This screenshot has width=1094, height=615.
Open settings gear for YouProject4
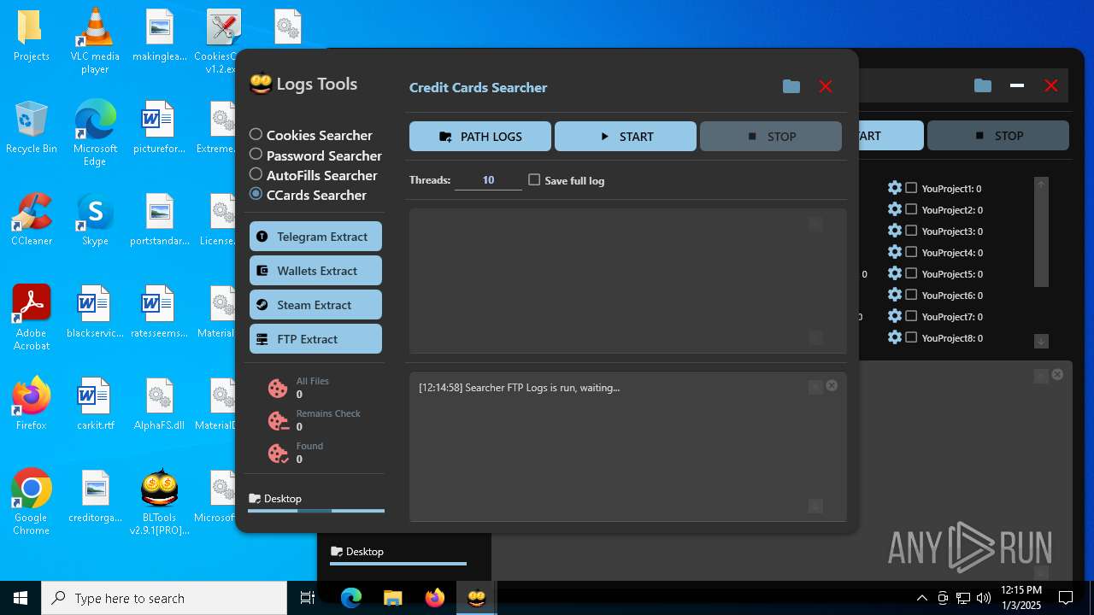click(895, 252)
